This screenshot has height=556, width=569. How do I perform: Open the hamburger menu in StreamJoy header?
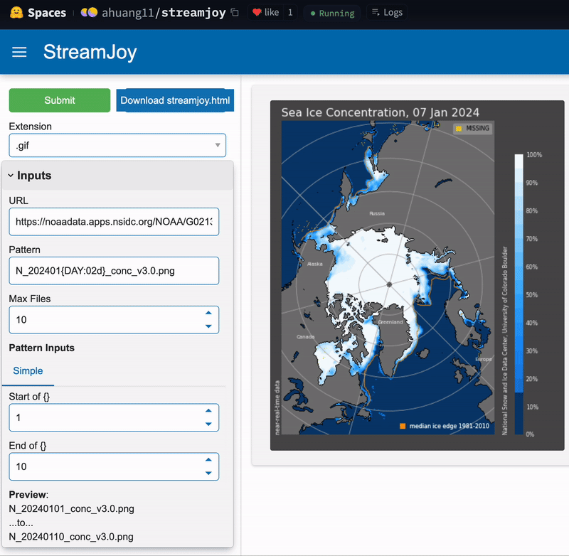click(x=19, y=52)
